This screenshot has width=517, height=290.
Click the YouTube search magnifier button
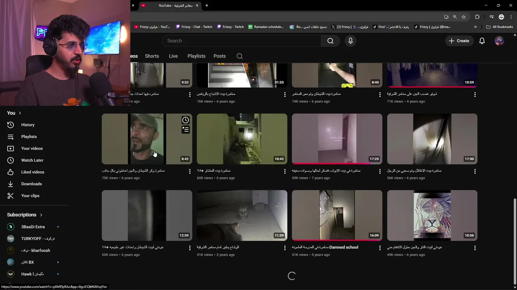pyautogui.click(x=330, y=41)
